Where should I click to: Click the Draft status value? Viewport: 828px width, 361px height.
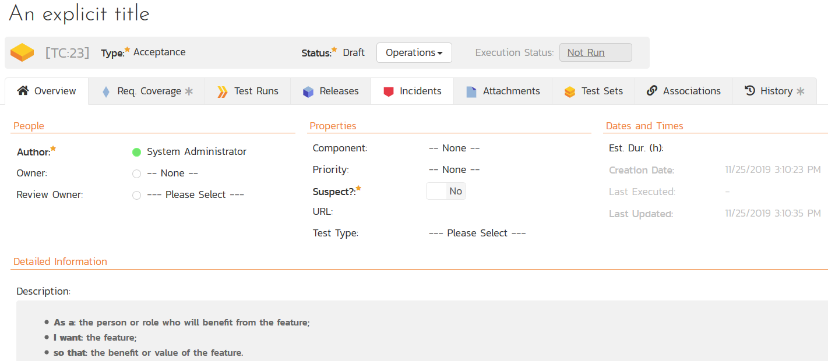(x=354, y=52)
